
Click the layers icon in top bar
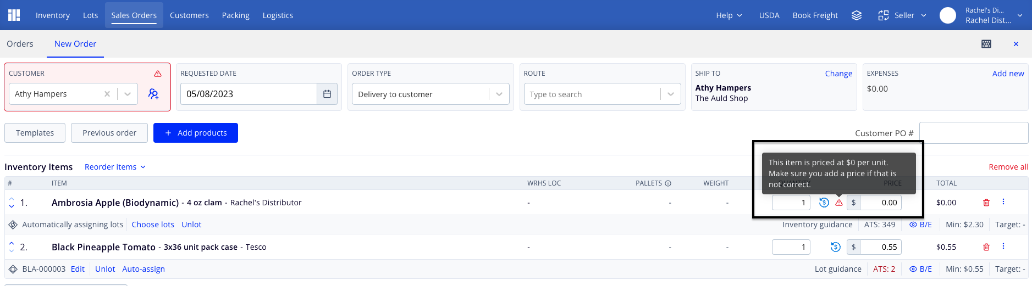tap(857, 15)
